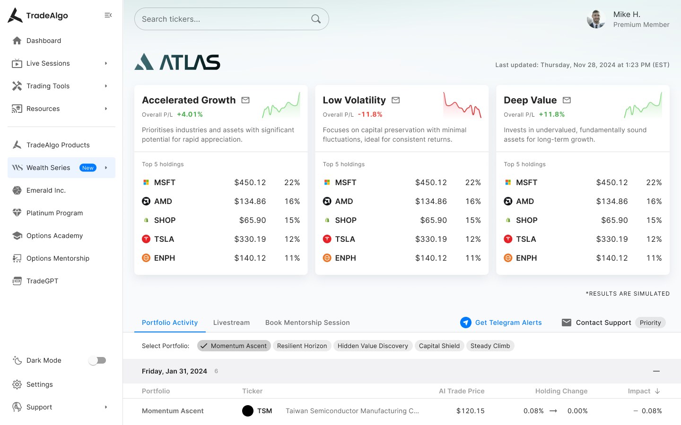
Task: Click the Telegram paper-plane icon
Action: 466,323
